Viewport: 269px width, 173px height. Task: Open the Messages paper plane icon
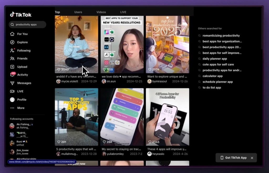(12, 83)
